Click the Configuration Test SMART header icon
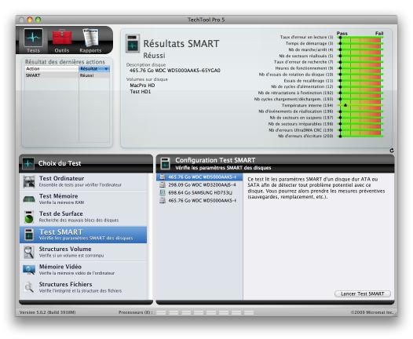Screen dimensions: 413x339 [165, 163]
